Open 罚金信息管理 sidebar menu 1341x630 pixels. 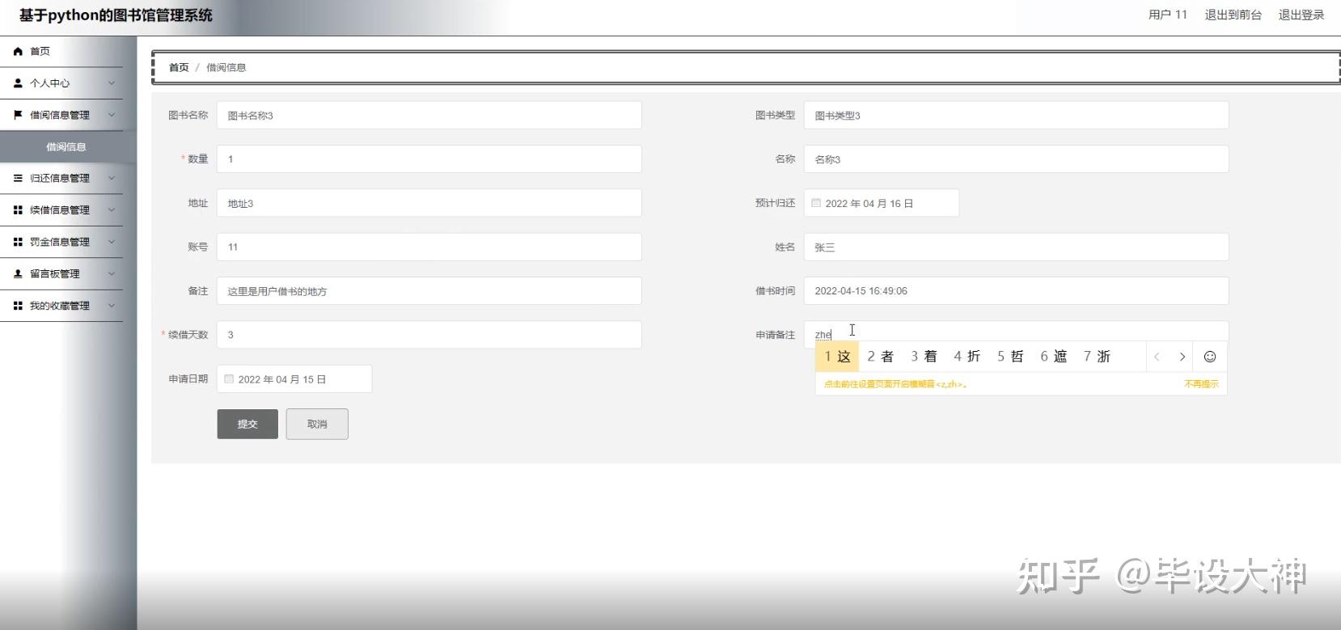[61, 242]
